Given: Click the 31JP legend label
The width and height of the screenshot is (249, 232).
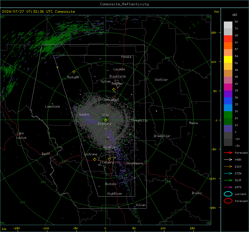Looking at the screenshot, I should (x=238, y=180).
